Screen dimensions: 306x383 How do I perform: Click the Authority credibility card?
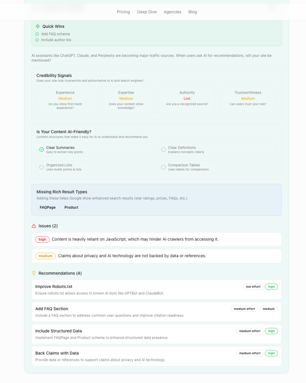(187, 100)
